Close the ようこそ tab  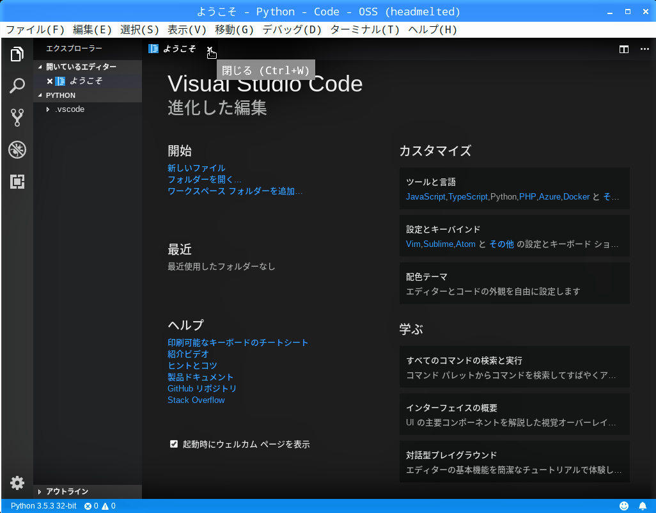210,49
